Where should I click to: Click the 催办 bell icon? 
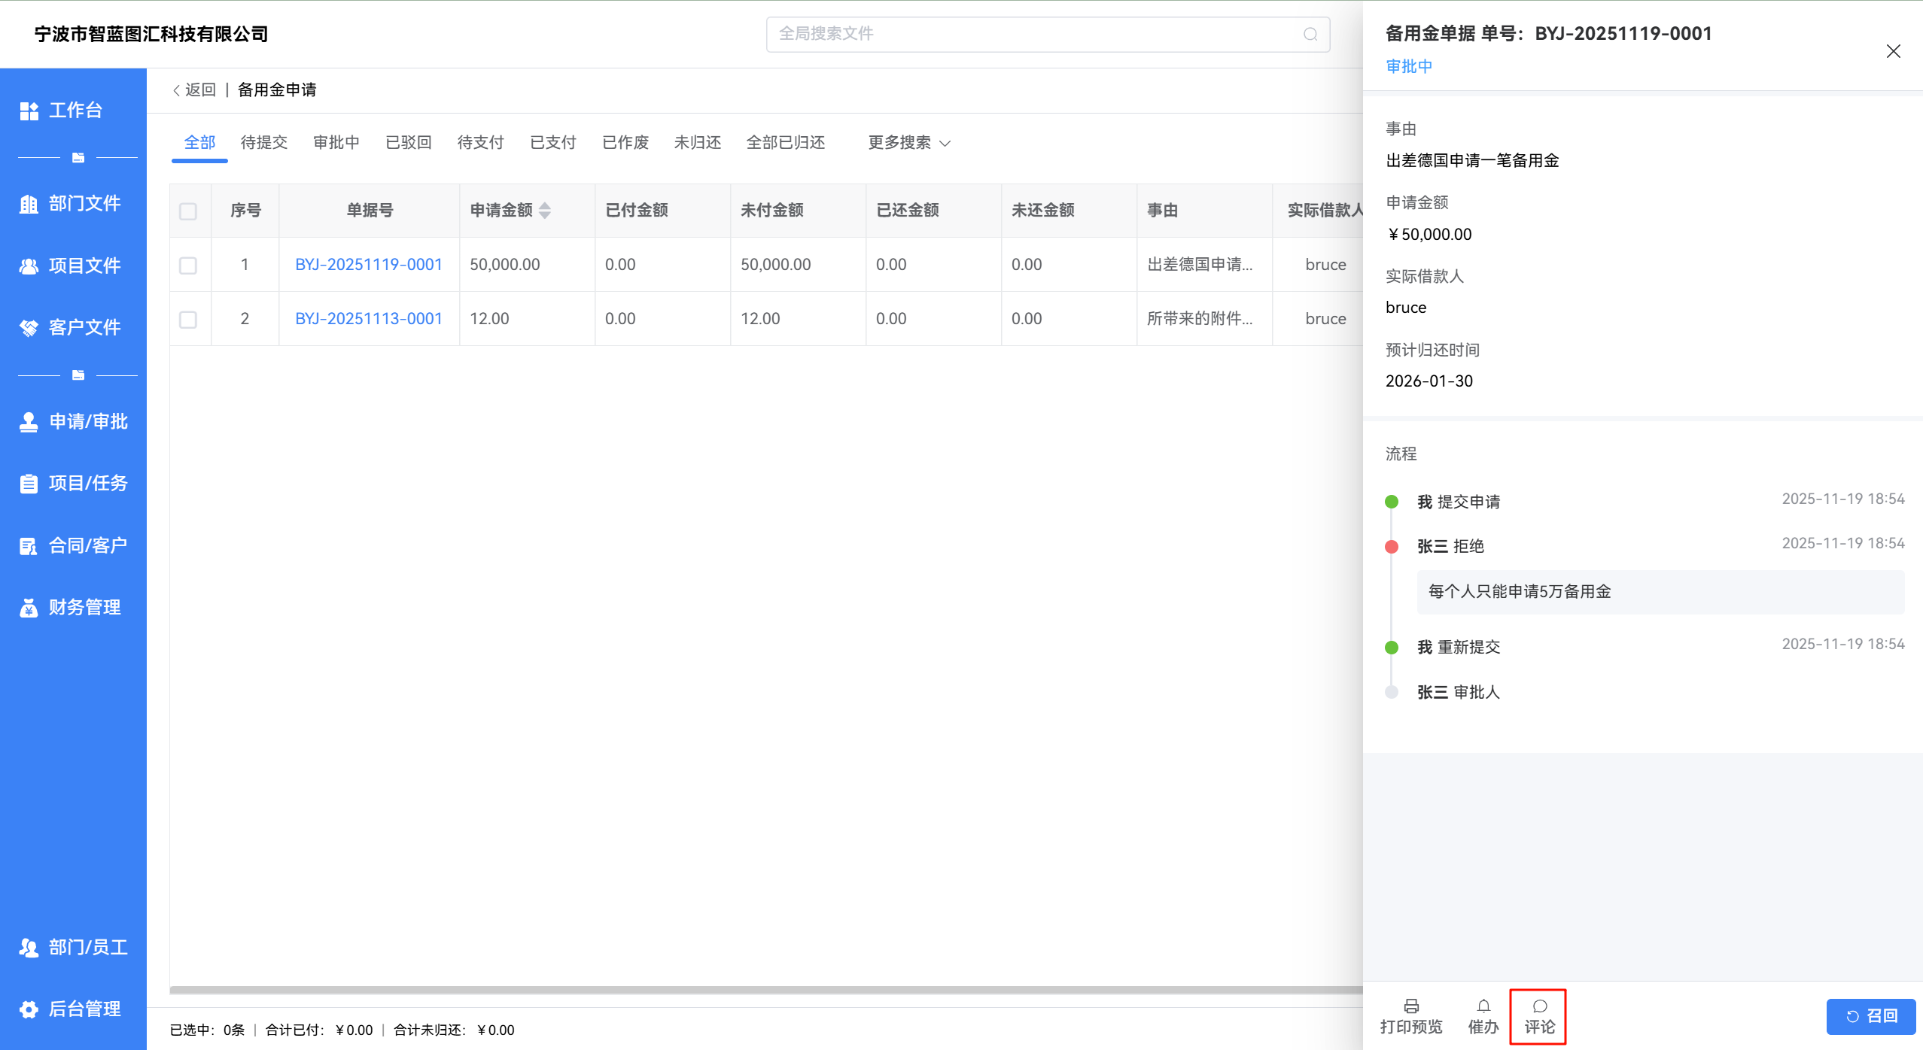1483,1006
